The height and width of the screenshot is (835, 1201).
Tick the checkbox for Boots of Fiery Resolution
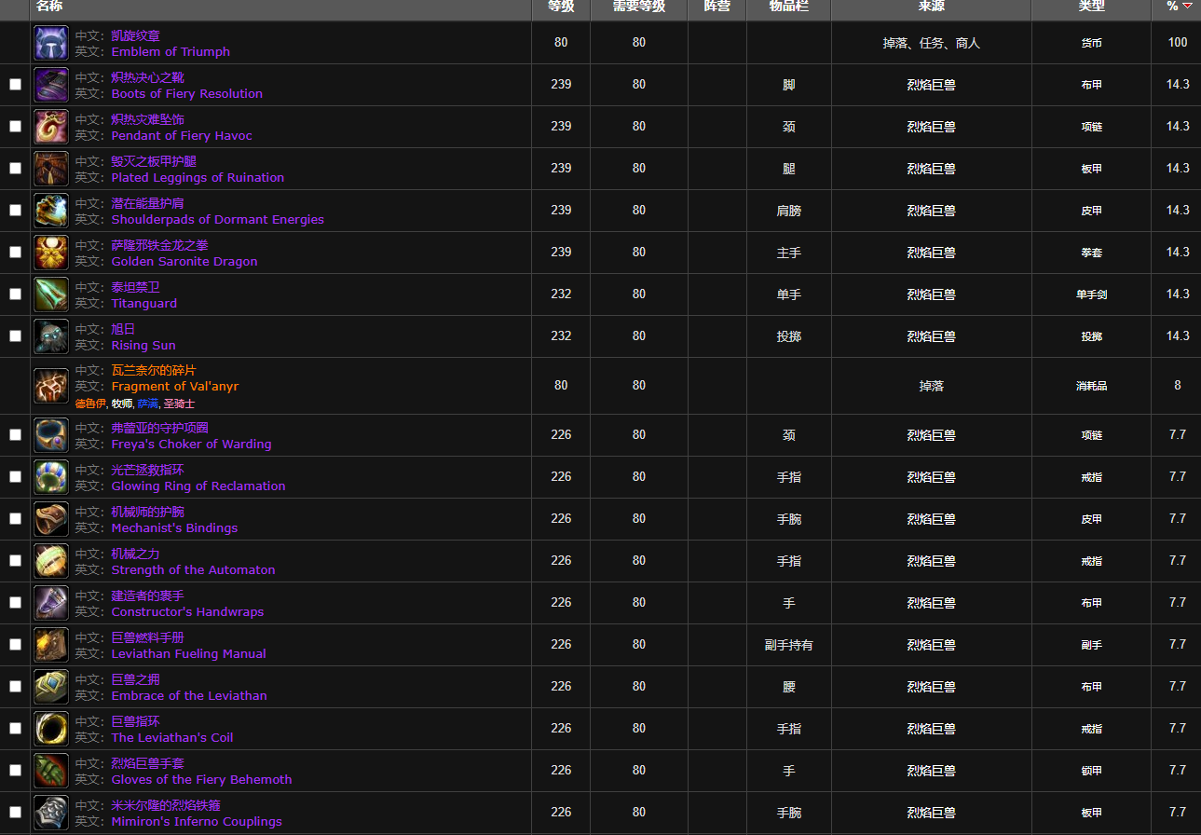coord(15,85)
